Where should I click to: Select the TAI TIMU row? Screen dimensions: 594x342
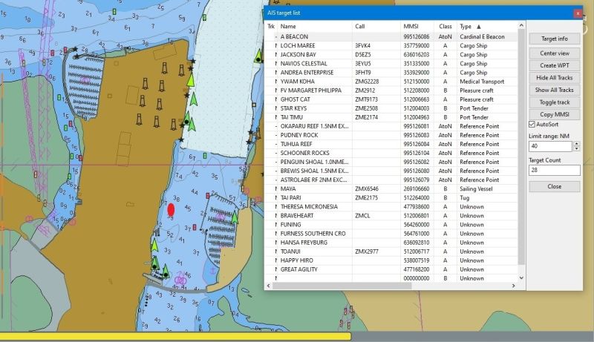(x=391, y=117)
